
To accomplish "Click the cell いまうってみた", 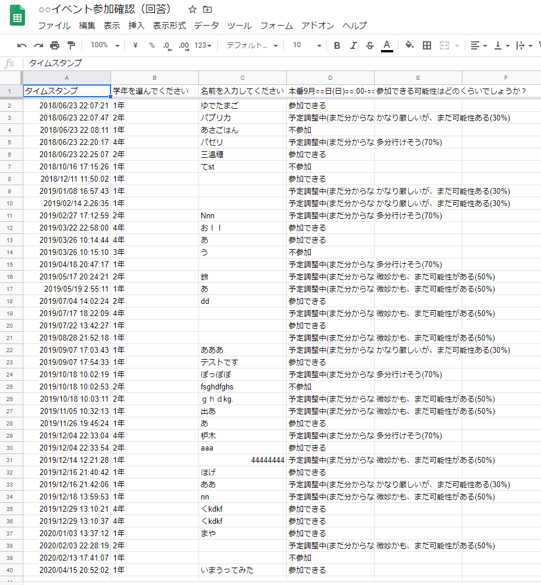I will (x=243, y=570).
